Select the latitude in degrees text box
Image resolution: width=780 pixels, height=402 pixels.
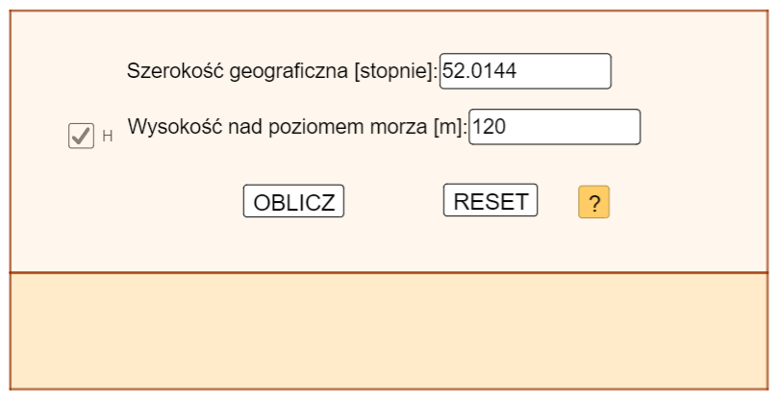[525, 71]
